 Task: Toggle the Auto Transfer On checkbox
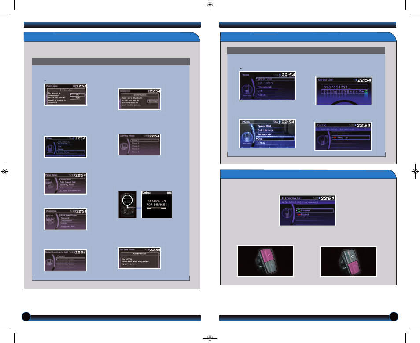pyautogui.click(x=61, y=191)
